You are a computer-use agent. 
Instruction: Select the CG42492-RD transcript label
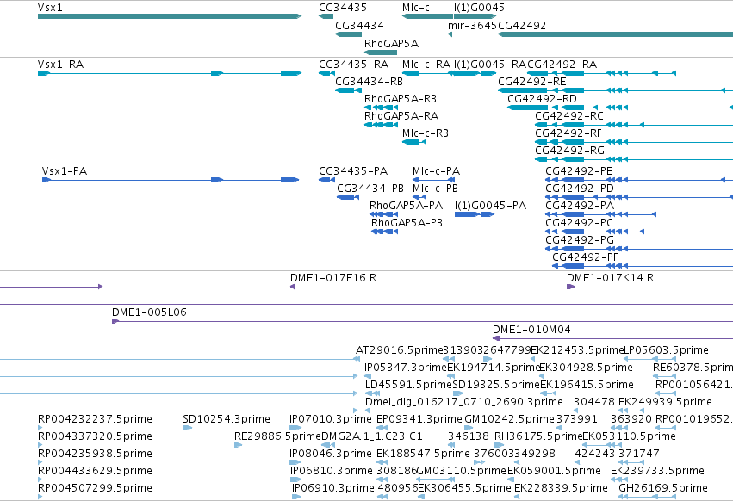tap(543, 99)
